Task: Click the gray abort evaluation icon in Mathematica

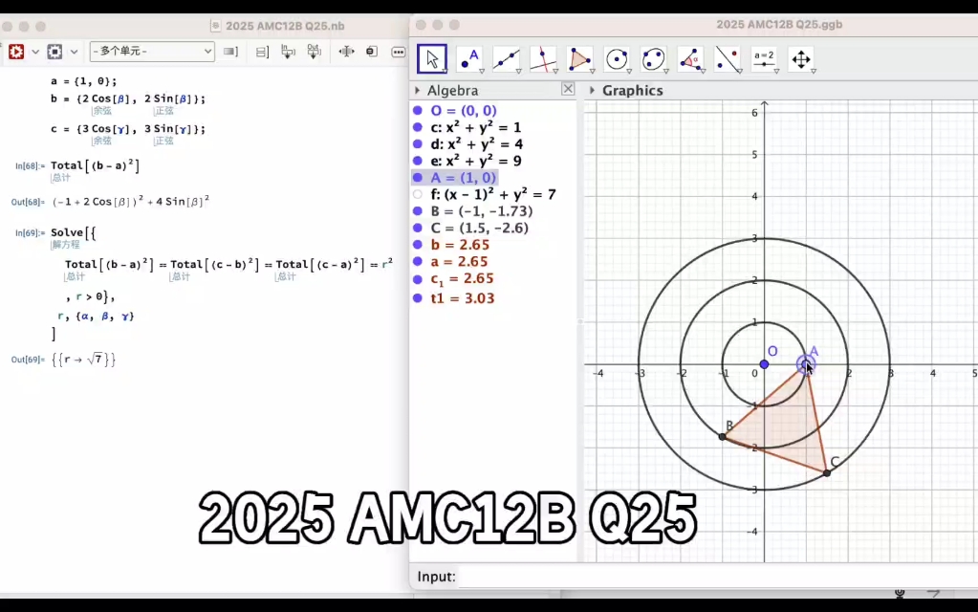Action: 54,51
